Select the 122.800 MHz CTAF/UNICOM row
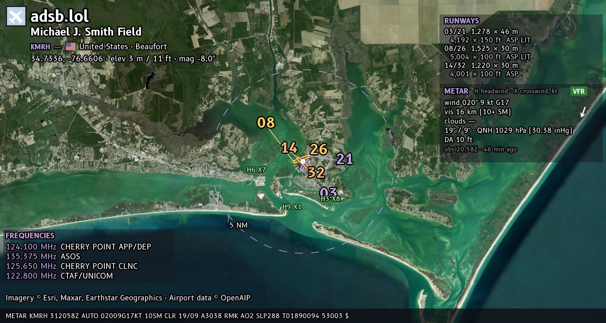Screen dimensions: 606x323 point(59,276)
